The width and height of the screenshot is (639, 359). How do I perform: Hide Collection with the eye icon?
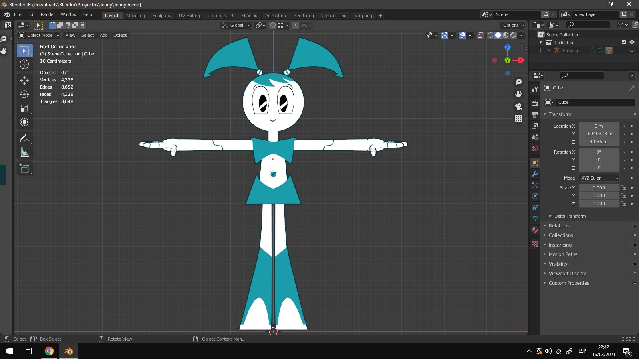(x=632, y=42)
